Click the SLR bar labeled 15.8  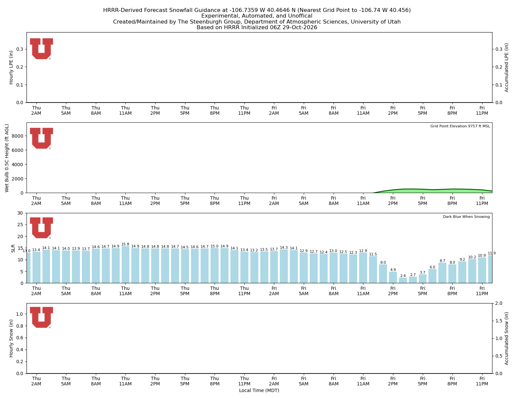click(x=125, y=264)
